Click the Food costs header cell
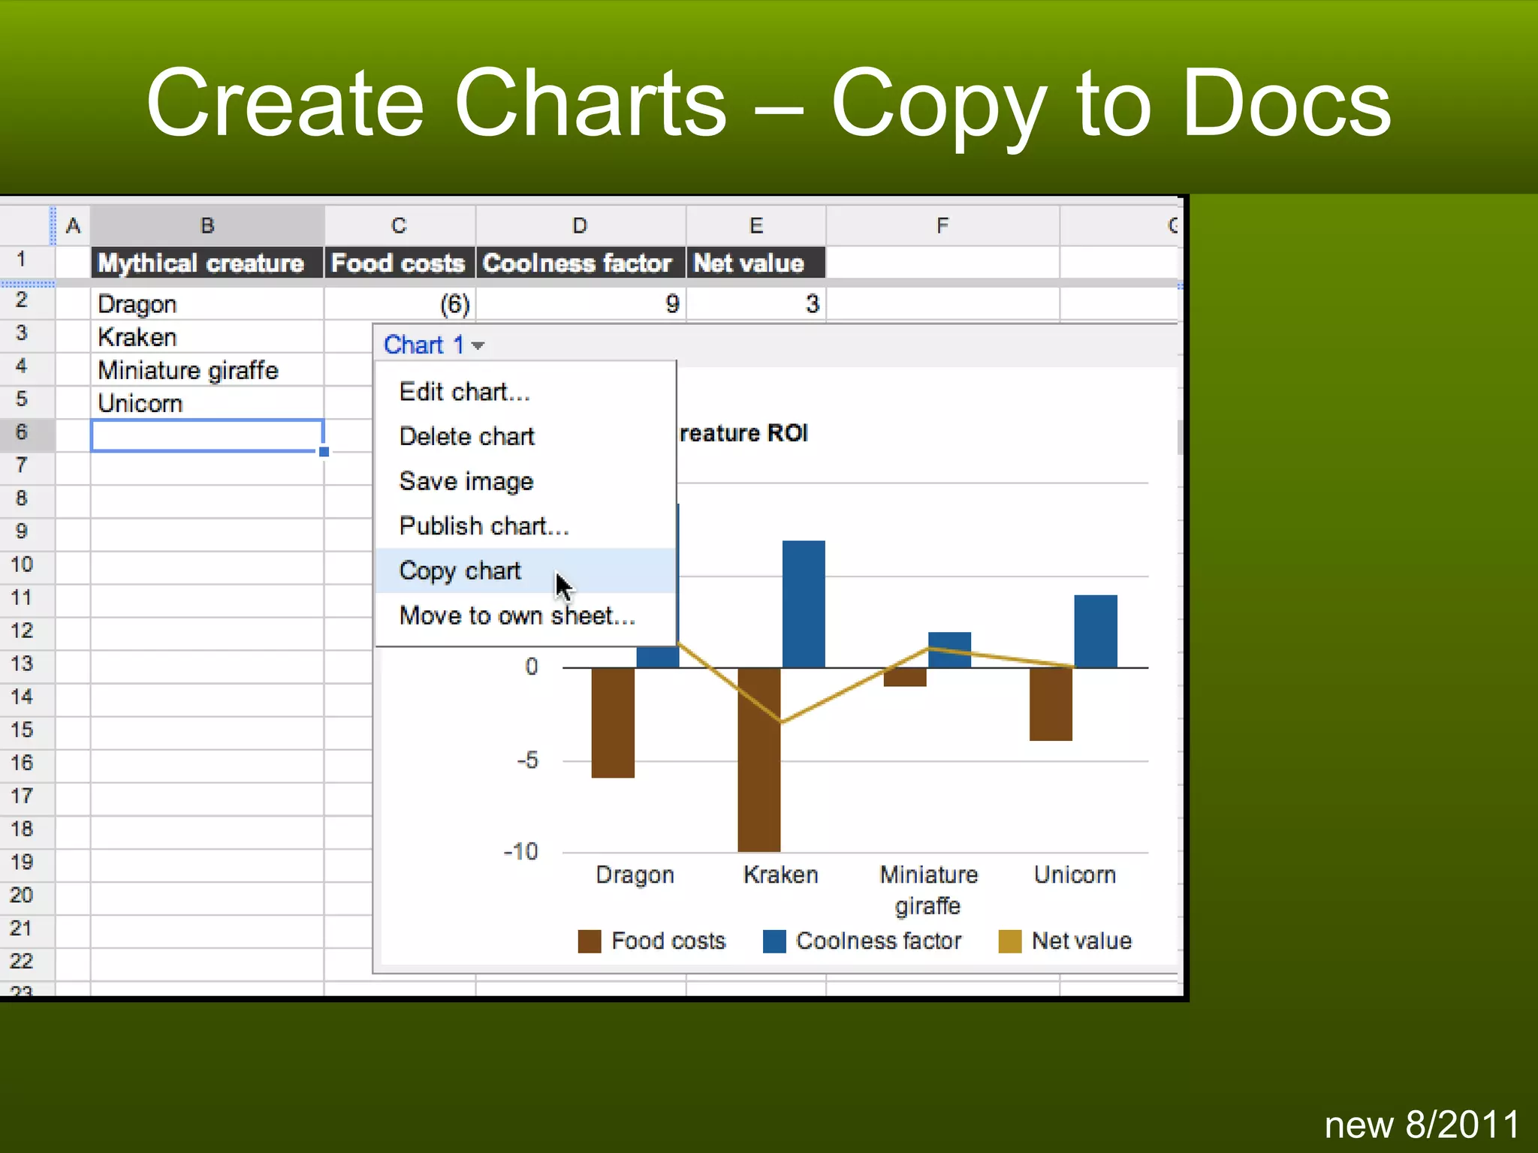This screenshot has width=1538, height=1153. (x=400, y=263)
